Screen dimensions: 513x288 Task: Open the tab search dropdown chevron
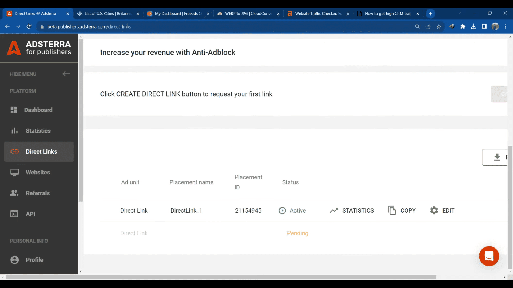pos(459,13)
